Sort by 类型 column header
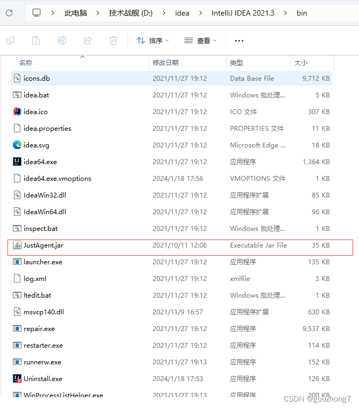Viewport: 359px width, 408px height. 236,63
